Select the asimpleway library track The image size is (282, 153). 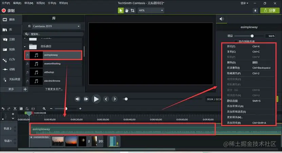[x=53, y=55]
